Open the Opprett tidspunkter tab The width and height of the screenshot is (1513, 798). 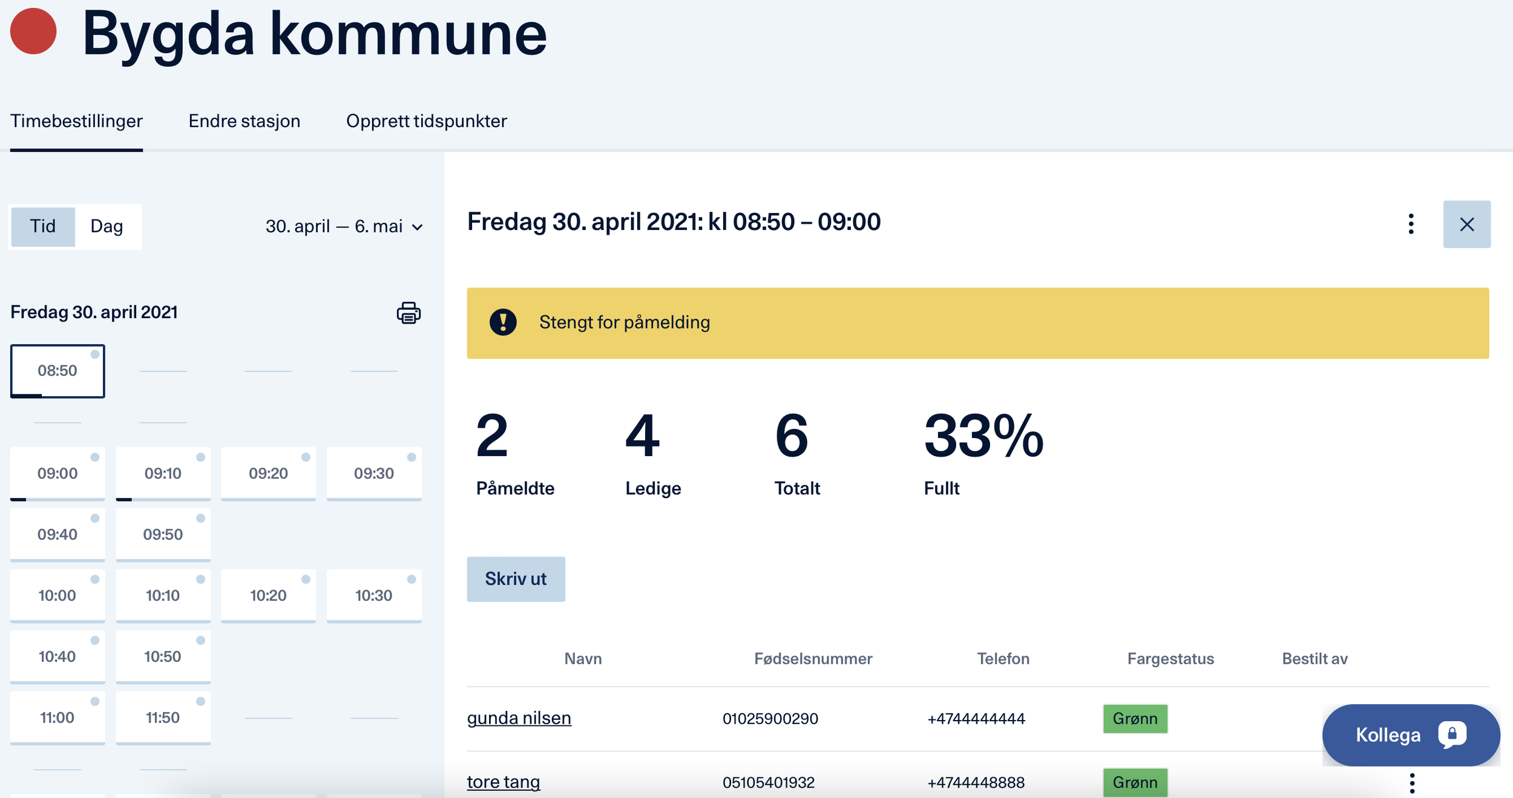coord(426,121)
